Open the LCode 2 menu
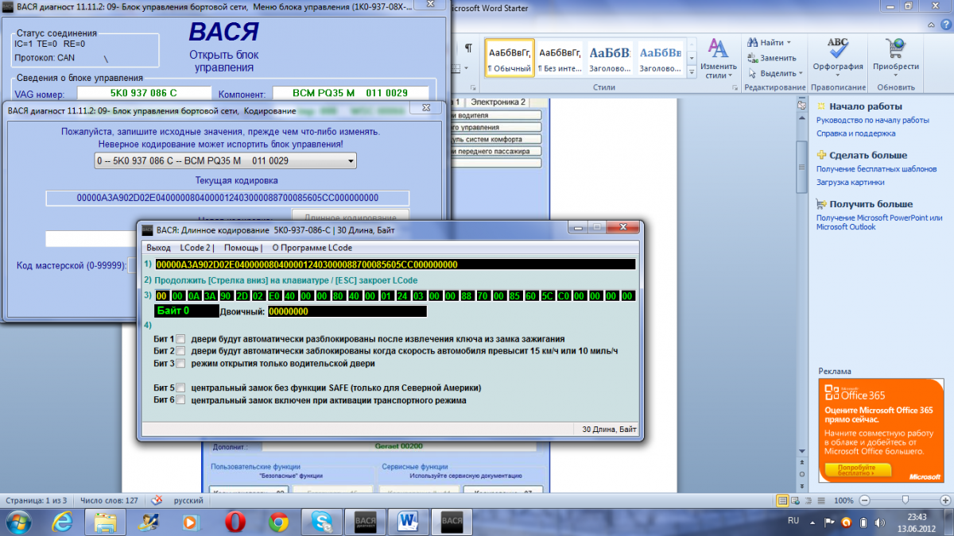This screenshot has width=954, height=536. point(195,248)
